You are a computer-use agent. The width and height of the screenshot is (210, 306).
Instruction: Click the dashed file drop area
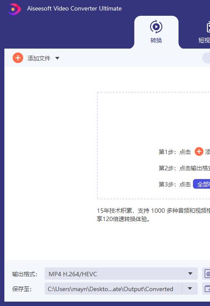(154, 145)
